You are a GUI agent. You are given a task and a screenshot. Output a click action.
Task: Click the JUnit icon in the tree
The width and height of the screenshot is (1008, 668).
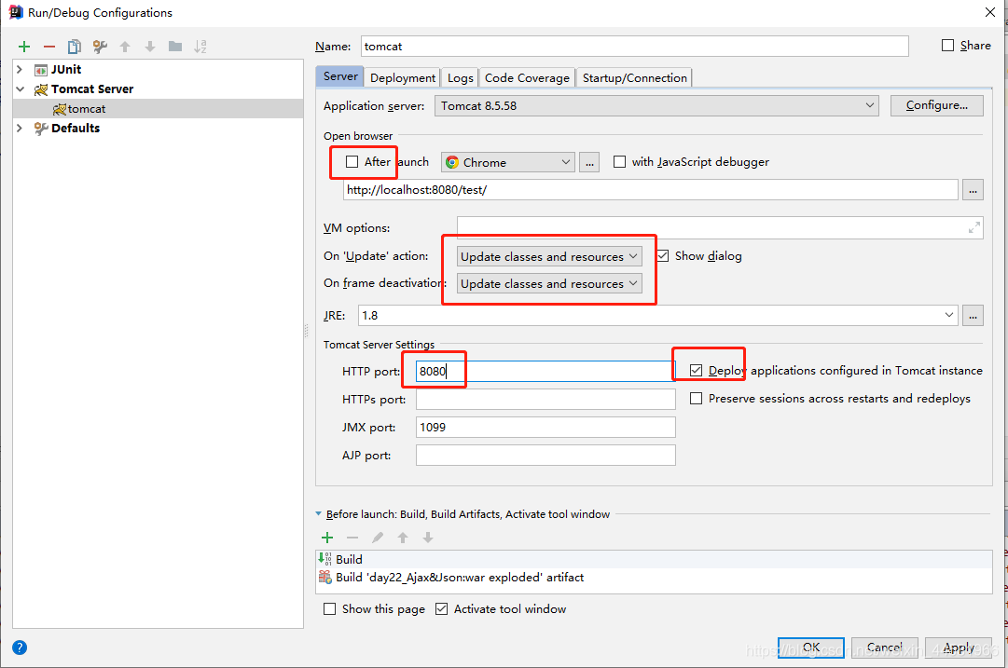(40, 70)
